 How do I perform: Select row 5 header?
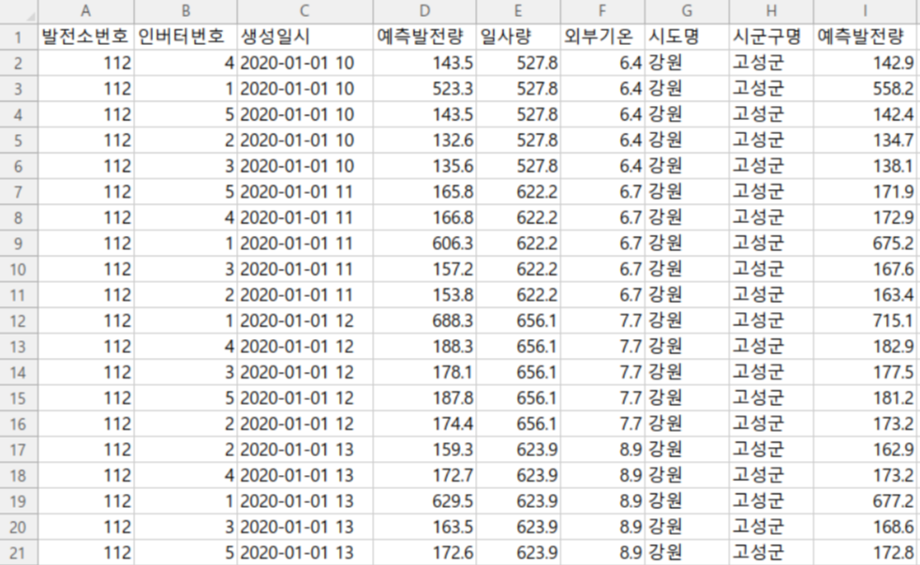(19, 141)
